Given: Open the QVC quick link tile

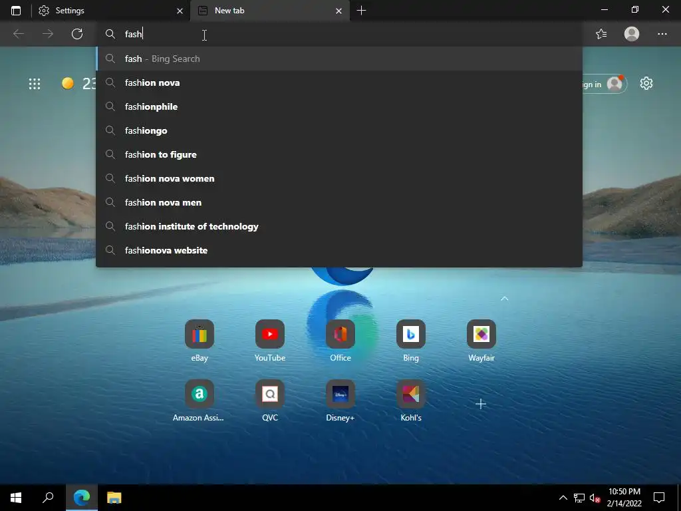Looking at the screenshot, I should pyautogui.click(x=270, y=394).
